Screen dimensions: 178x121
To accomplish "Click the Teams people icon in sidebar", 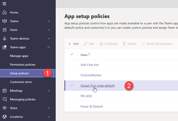I will (4, 21).
